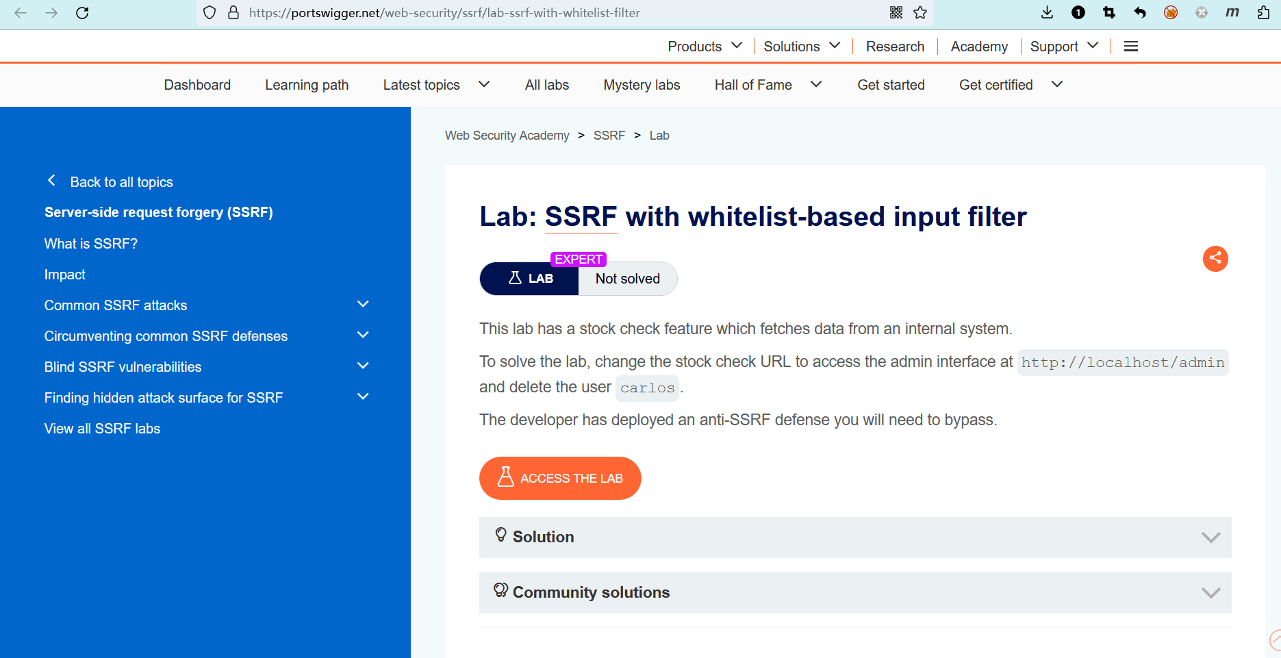Expand Common SSRF attacks in sidebar
The width and height of the screenshot is (1281, 658).
pos(363,305)
